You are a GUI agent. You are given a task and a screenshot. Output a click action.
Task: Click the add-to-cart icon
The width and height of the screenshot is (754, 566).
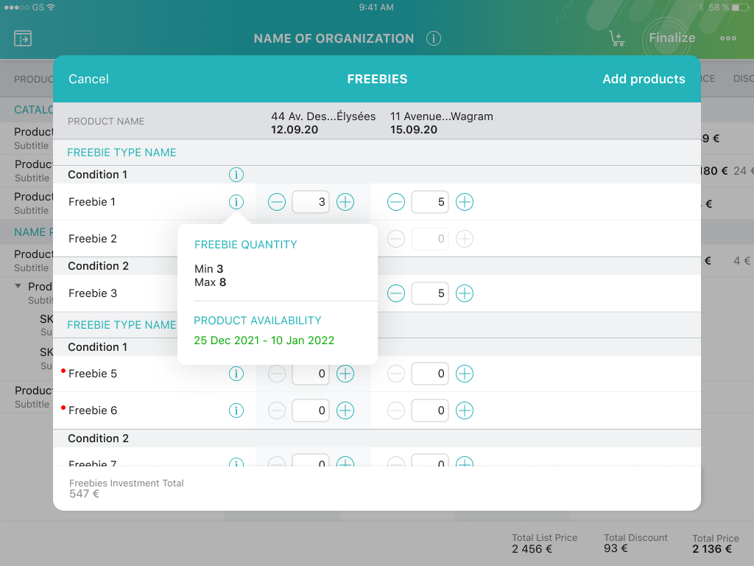tap(617, 38)
